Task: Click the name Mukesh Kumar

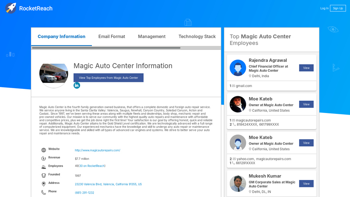Action: 265,176
